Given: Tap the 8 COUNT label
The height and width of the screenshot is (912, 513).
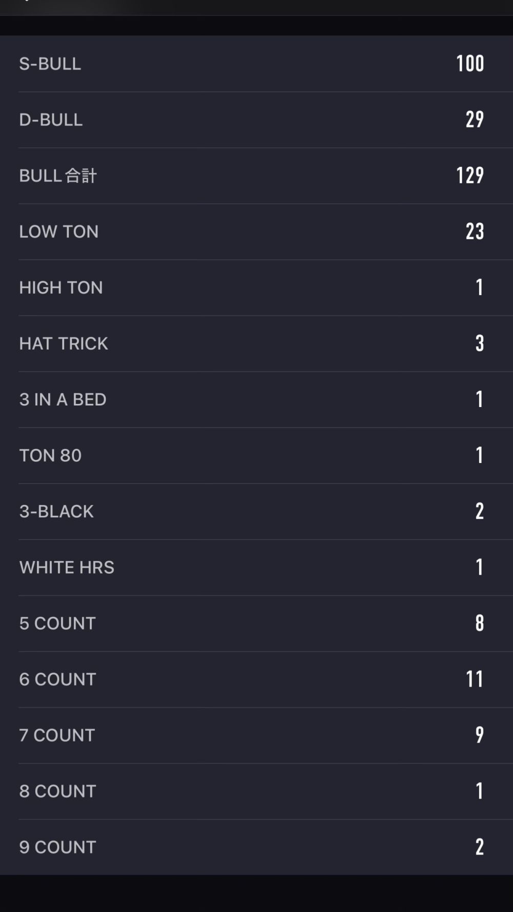Looking at the screenshot, I should click(57, 791).
